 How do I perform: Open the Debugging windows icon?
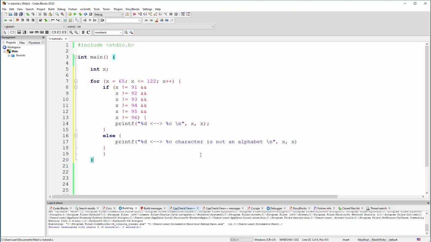(x=183, y=14)
